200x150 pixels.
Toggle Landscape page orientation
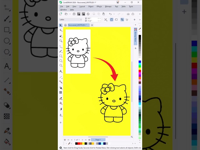pyautogui.click(x=116, y=20)
